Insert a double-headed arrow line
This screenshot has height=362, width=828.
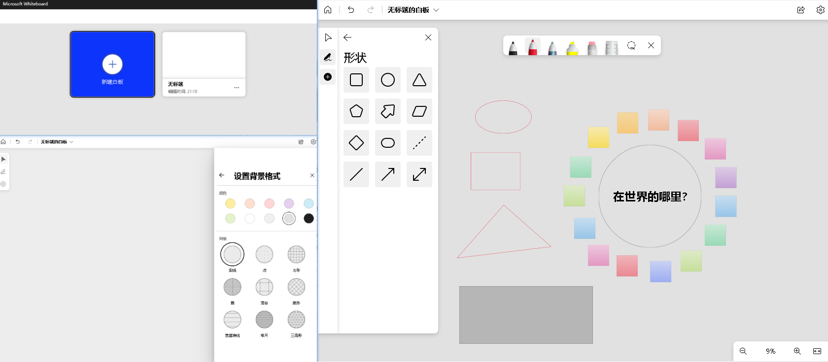(x=419, y=174)
